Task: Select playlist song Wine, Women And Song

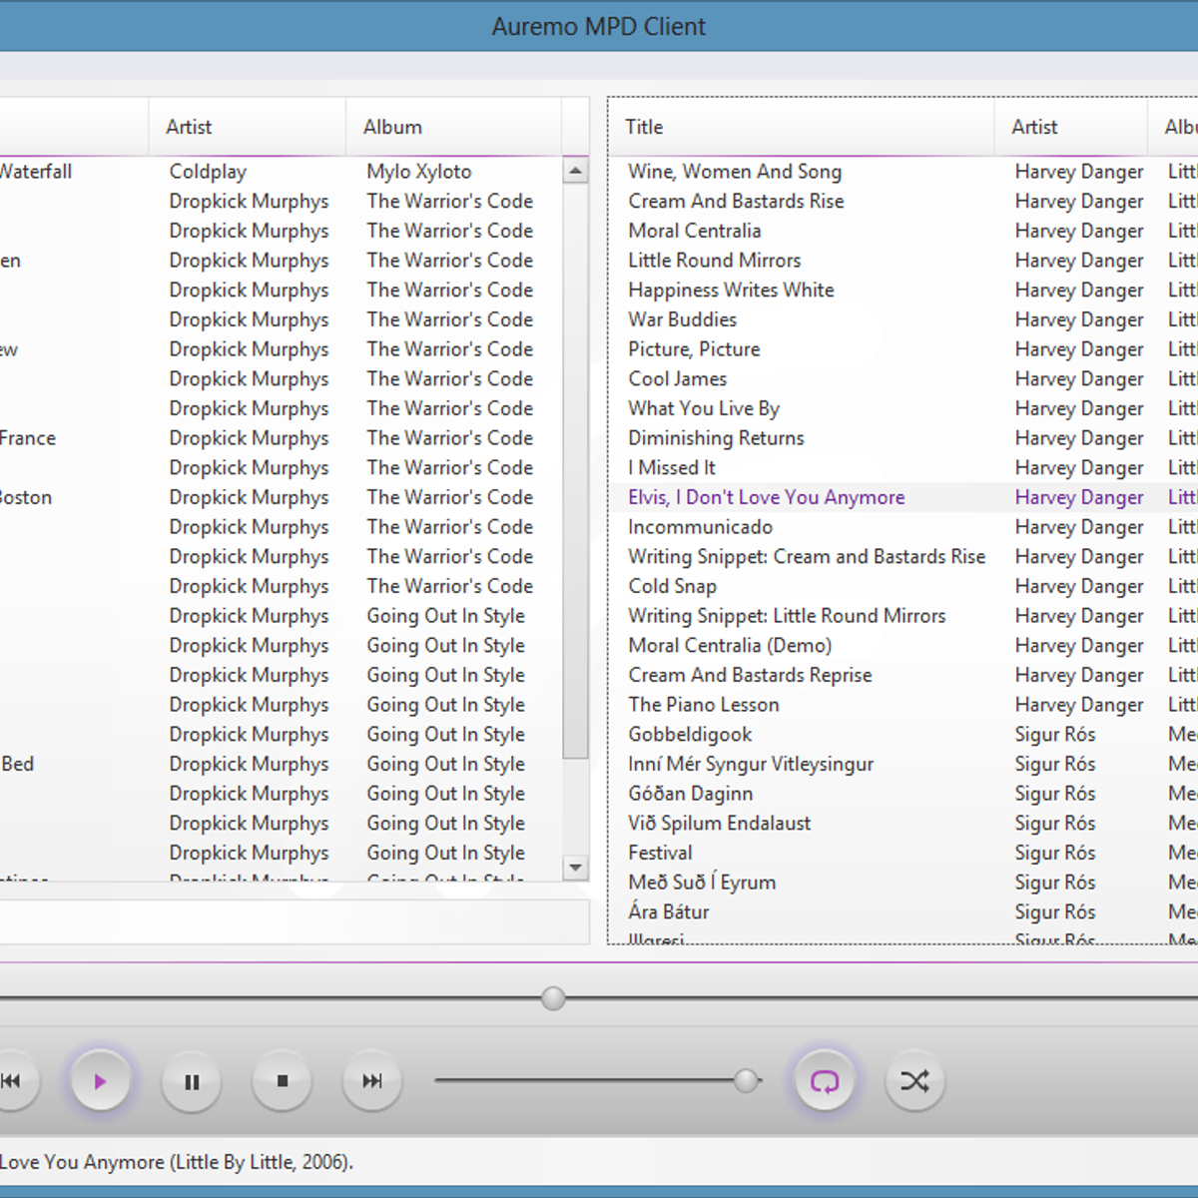Action: (903, 172)
